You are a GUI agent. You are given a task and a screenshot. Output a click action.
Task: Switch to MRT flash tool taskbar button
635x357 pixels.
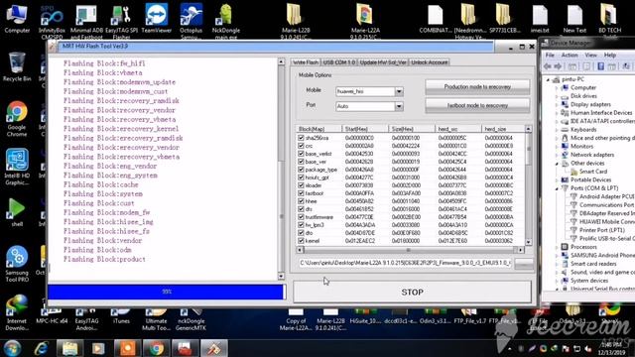coord(214,348)
